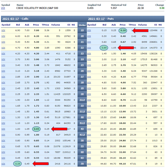The height and width of the screenshot is (168, 166).
Task: Click calls table TPrice column header
Action: [x=45, y=25]
